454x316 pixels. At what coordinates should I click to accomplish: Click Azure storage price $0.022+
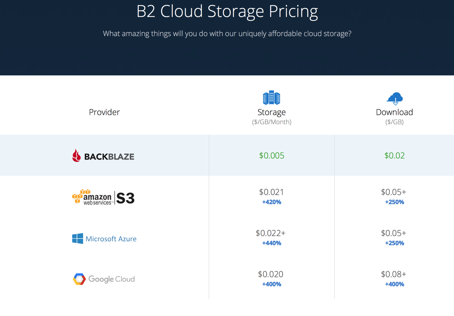[x=271, y=233]
